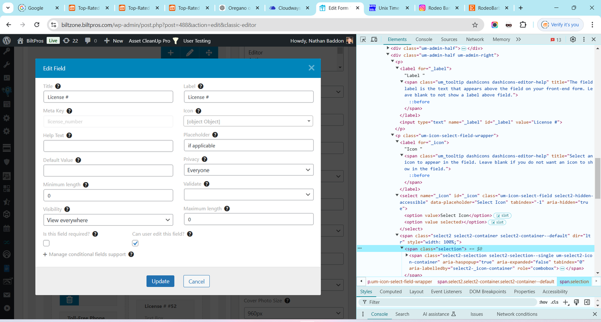The image size is (601, 322).
Task: Open Chrome extensions puzzle icon
Action: (x=524, y=25)
